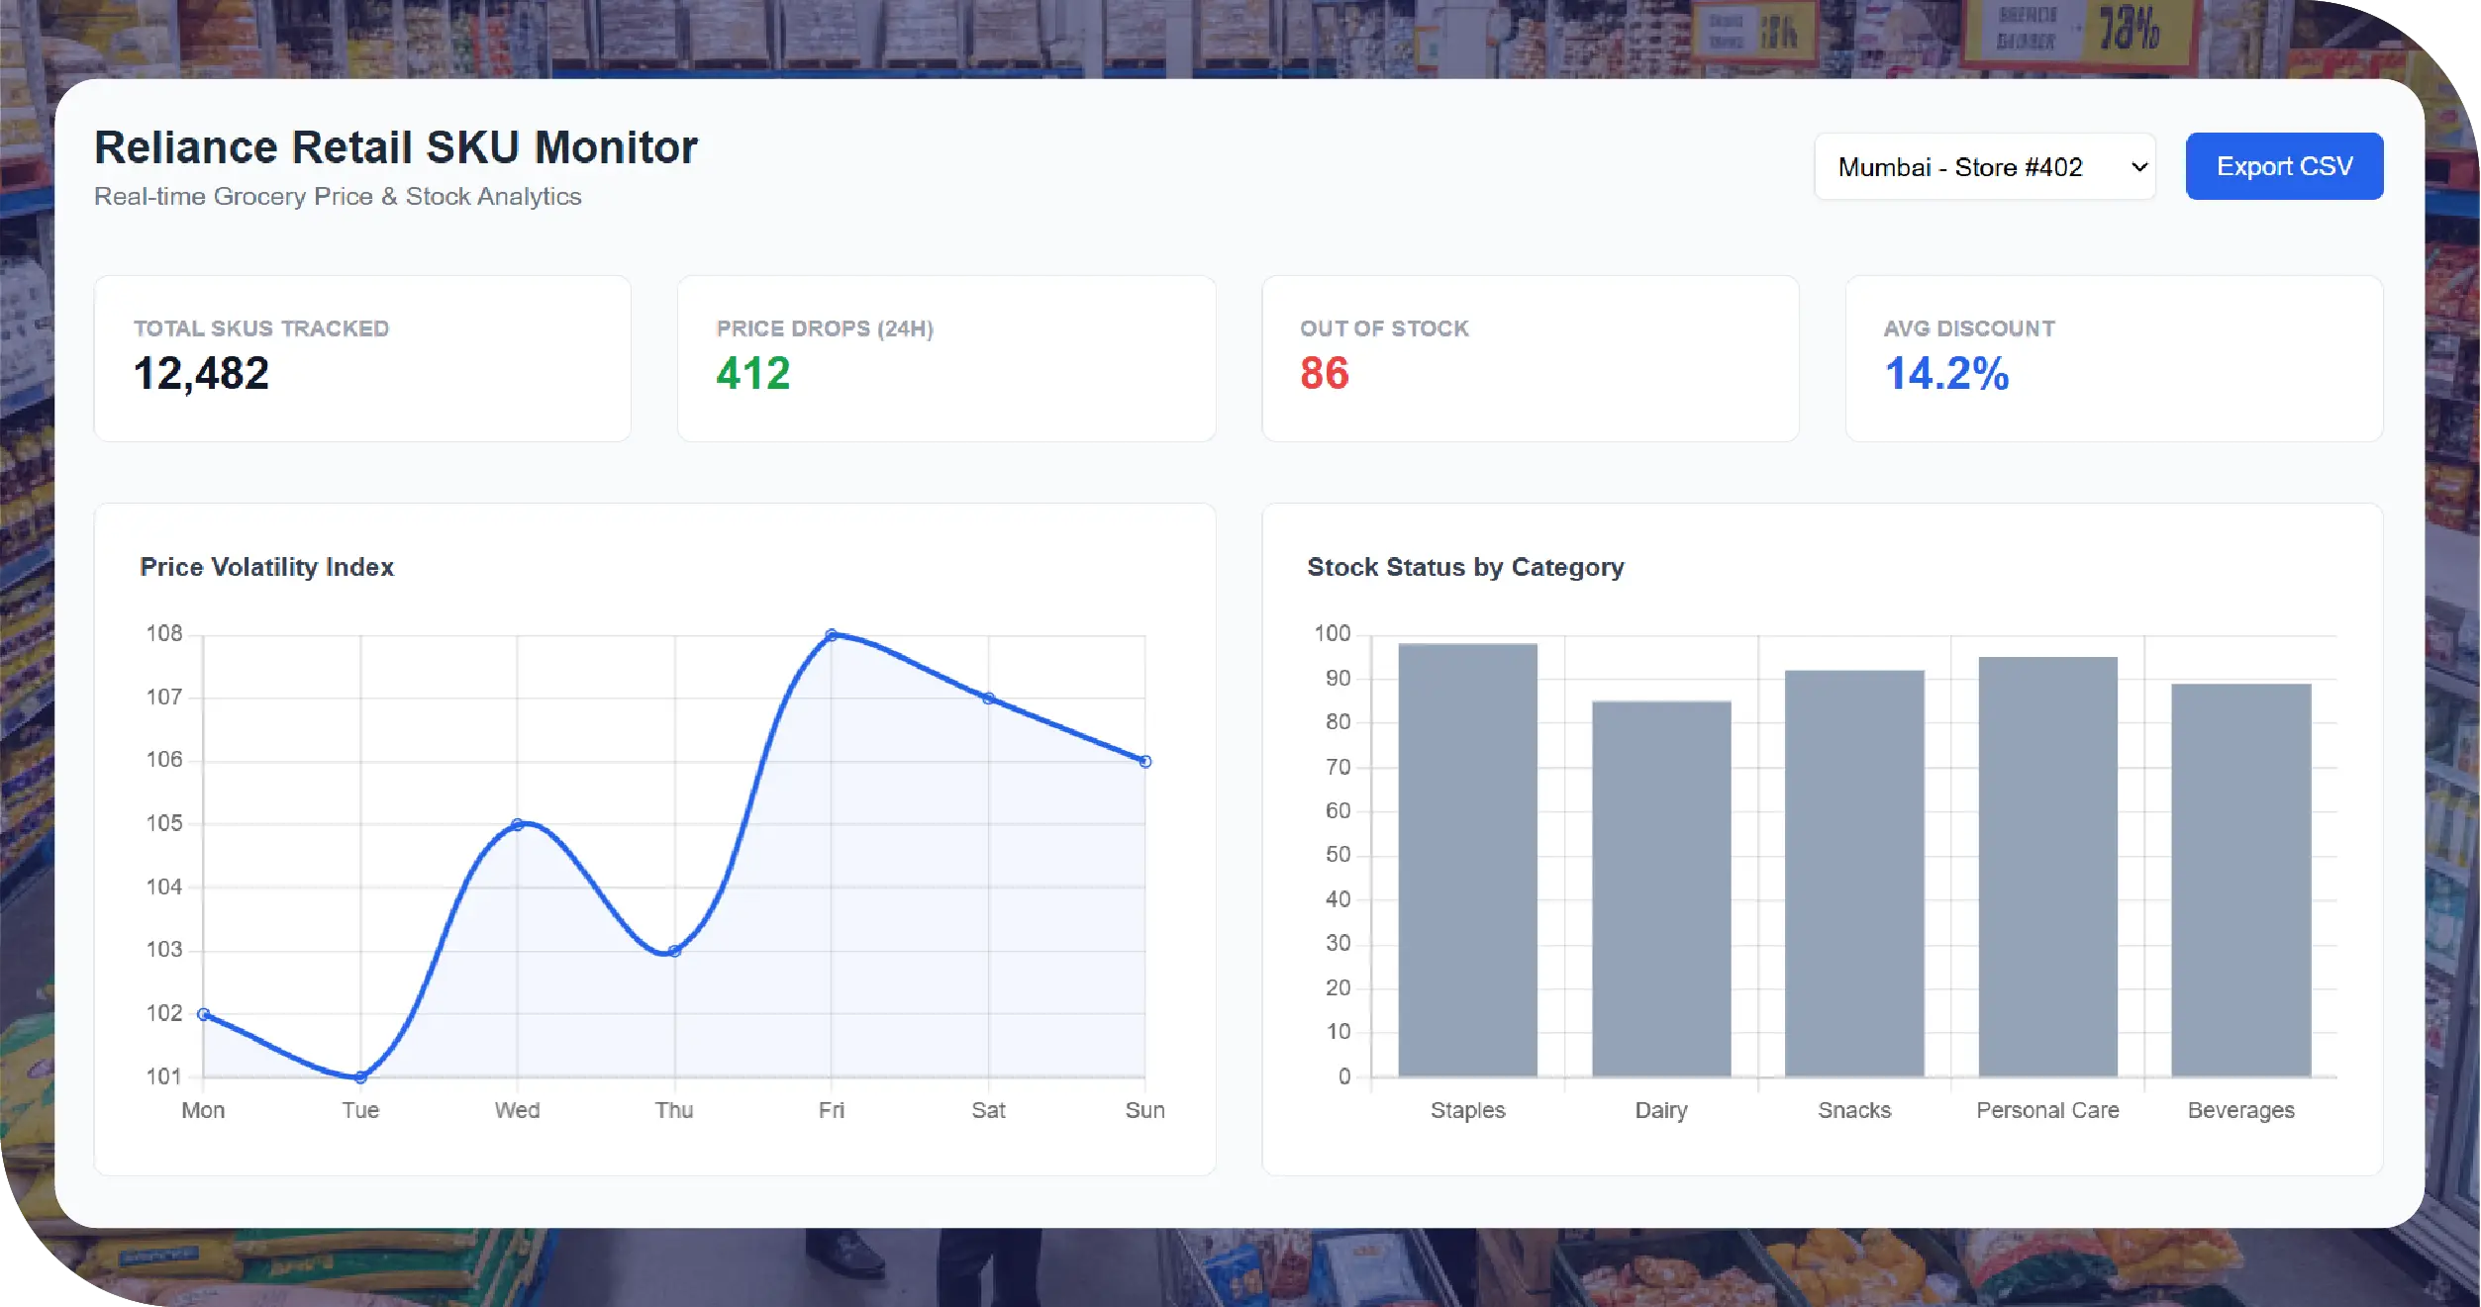The width and height of the screenshot is (2481, 1307).
Task: Click the Out of Stock card showing 86
Action: (1530, 358)
